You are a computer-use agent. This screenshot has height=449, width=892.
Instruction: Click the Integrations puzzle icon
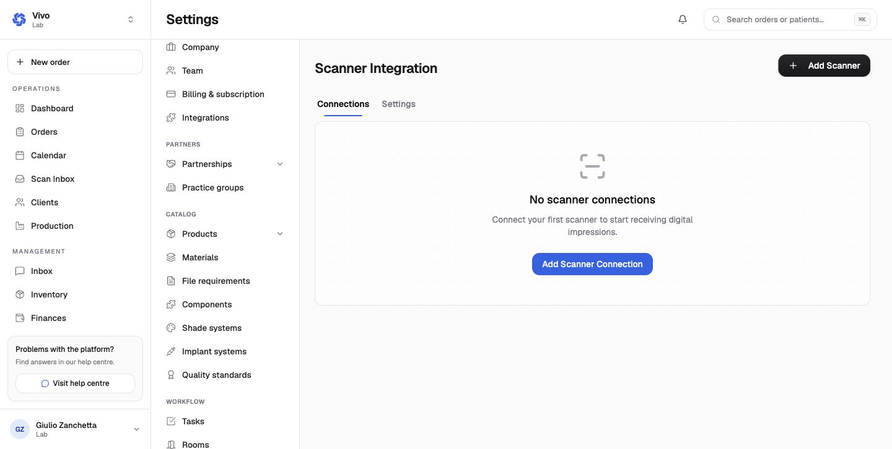click(x=171, y=118)
